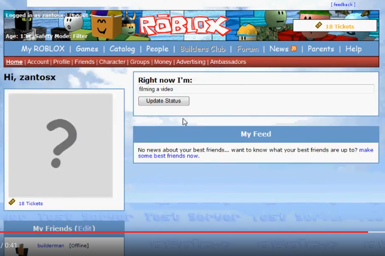Image resolution: width=385 pixels, height=256 pixels.
Task: Go to the Friends sub-navigation link
Action: [84, 62]
